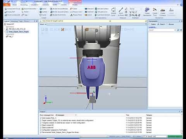
Task: Open the Import Geometry dropdown
Action: (29, 9)
